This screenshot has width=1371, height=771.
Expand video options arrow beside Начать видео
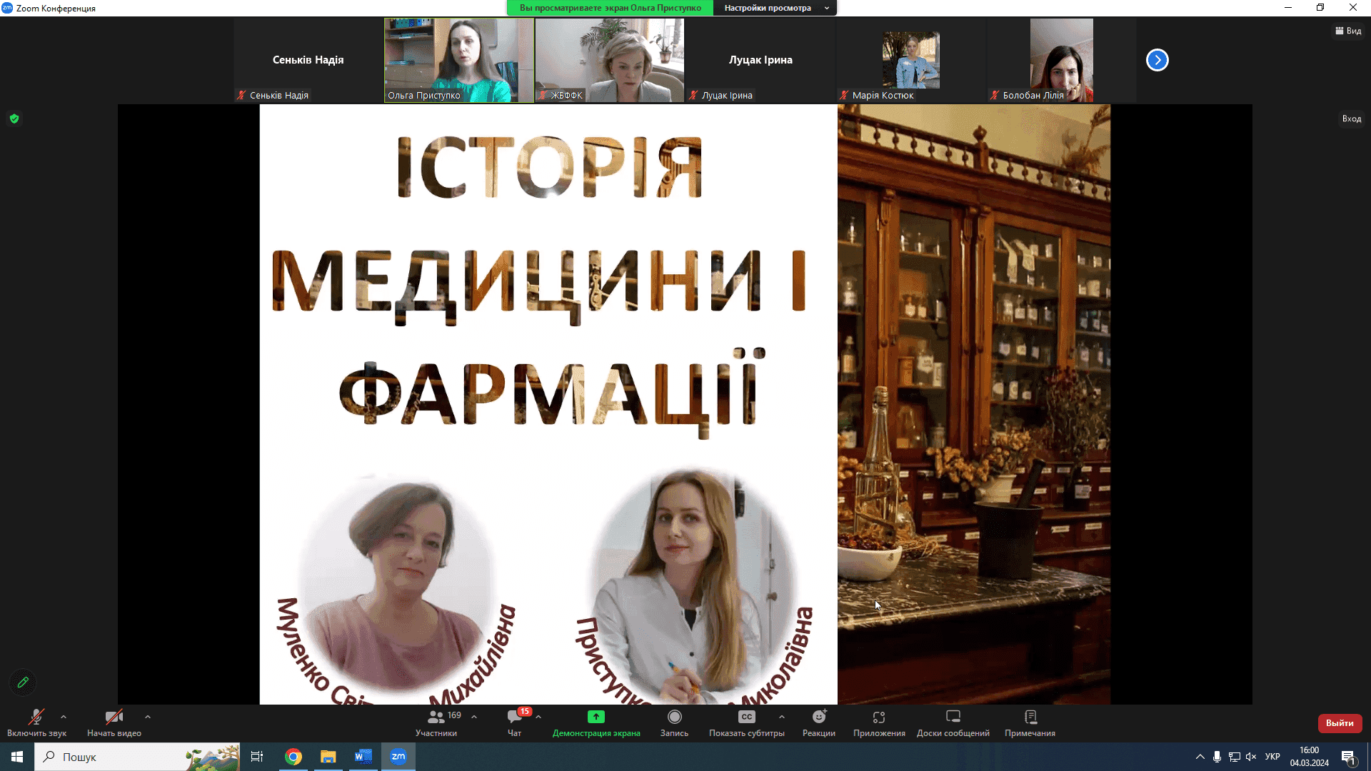tap(148, 717)
